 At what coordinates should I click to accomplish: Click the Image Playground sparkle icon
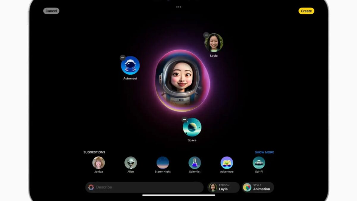[92, 187]
